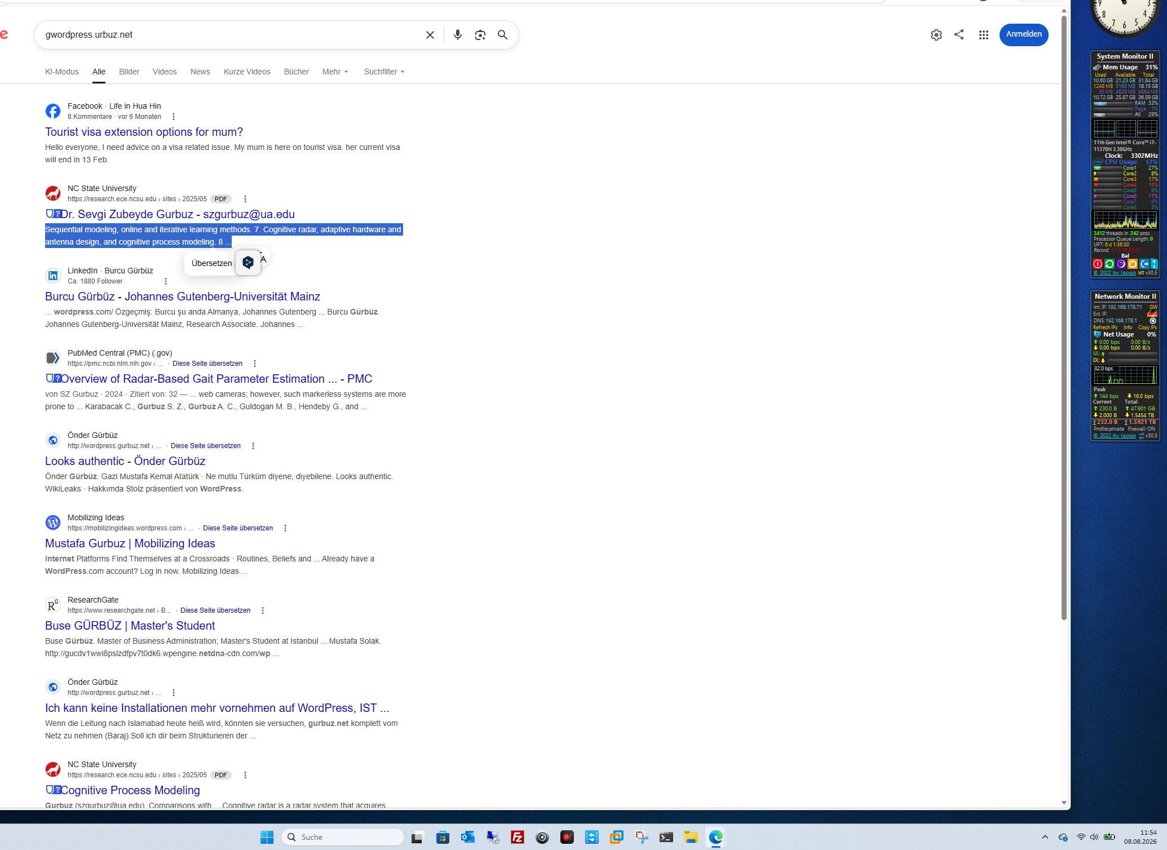Expand the Mehr dropdown
The height and width of the screenshot is (850, 1167).
(335, 72)
